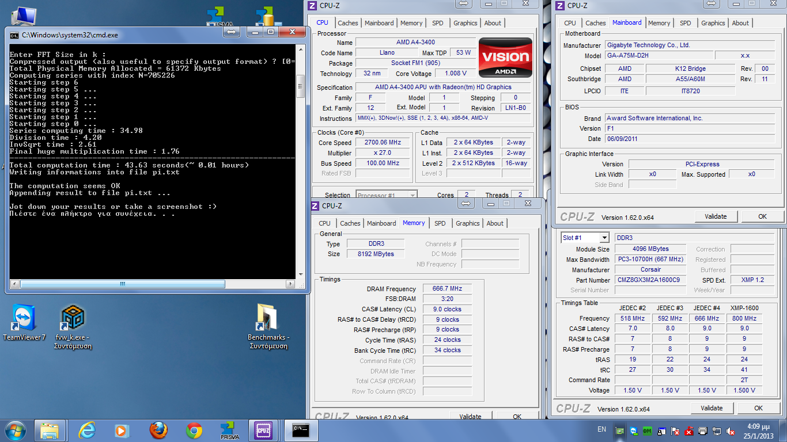787x442 pixels.
Task: Click the network lock tray icon
Action: [661, 430]
